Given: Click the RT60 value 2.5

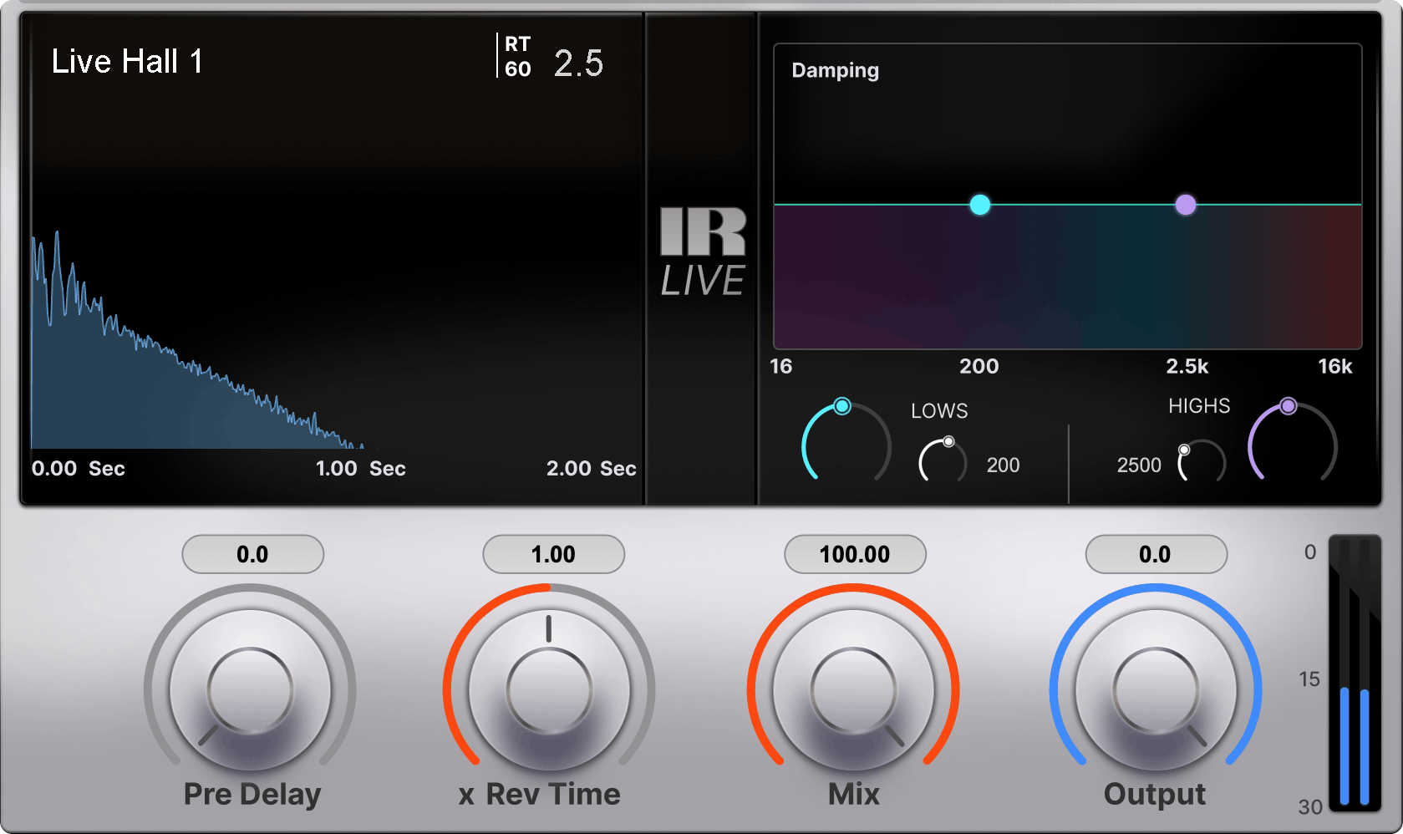Looking at the screenshot, I should click(578, 64).
